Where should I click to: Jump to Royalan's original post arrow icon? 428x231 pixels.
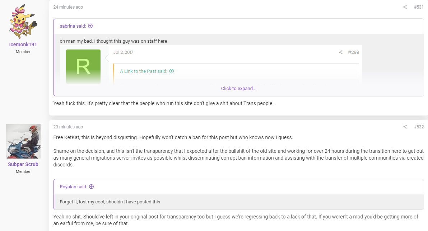pos(92,187)
